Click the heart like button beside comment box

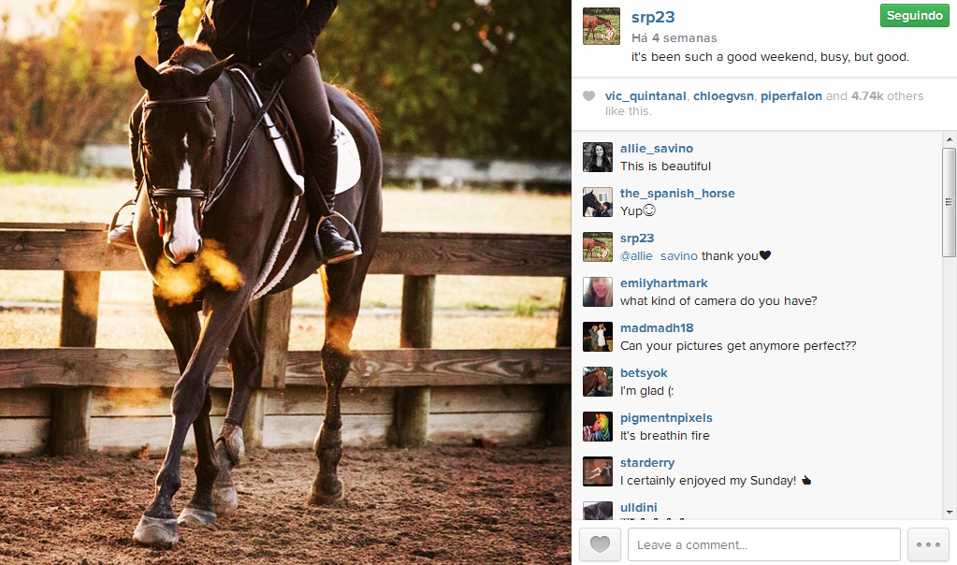[600, 544]
